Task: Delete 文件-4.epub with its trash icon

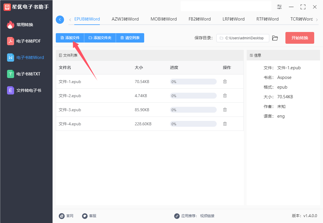Action: [225, 124]
